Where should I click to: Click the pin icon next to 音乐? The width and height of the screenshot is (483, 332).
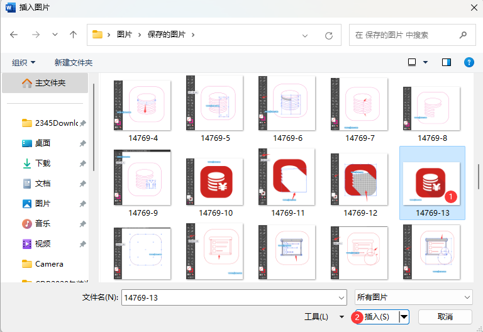82,224
